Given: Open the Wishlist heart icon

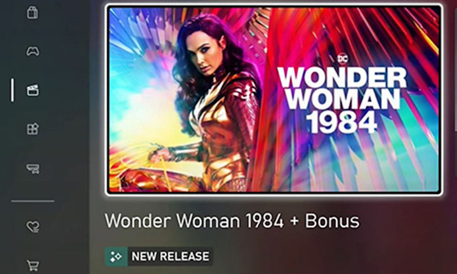Looking at the screenshot, I should click(32, 227).
